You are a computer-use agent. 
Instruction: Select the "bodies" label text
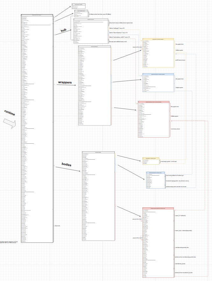click(x=66, y=164)
